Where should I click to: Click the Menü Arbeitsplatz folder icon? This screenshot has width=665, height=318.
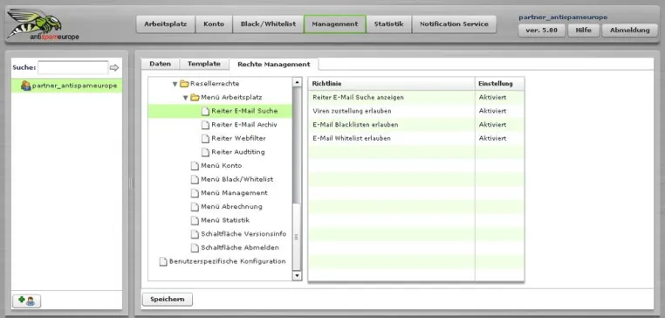tap(195, 98)
